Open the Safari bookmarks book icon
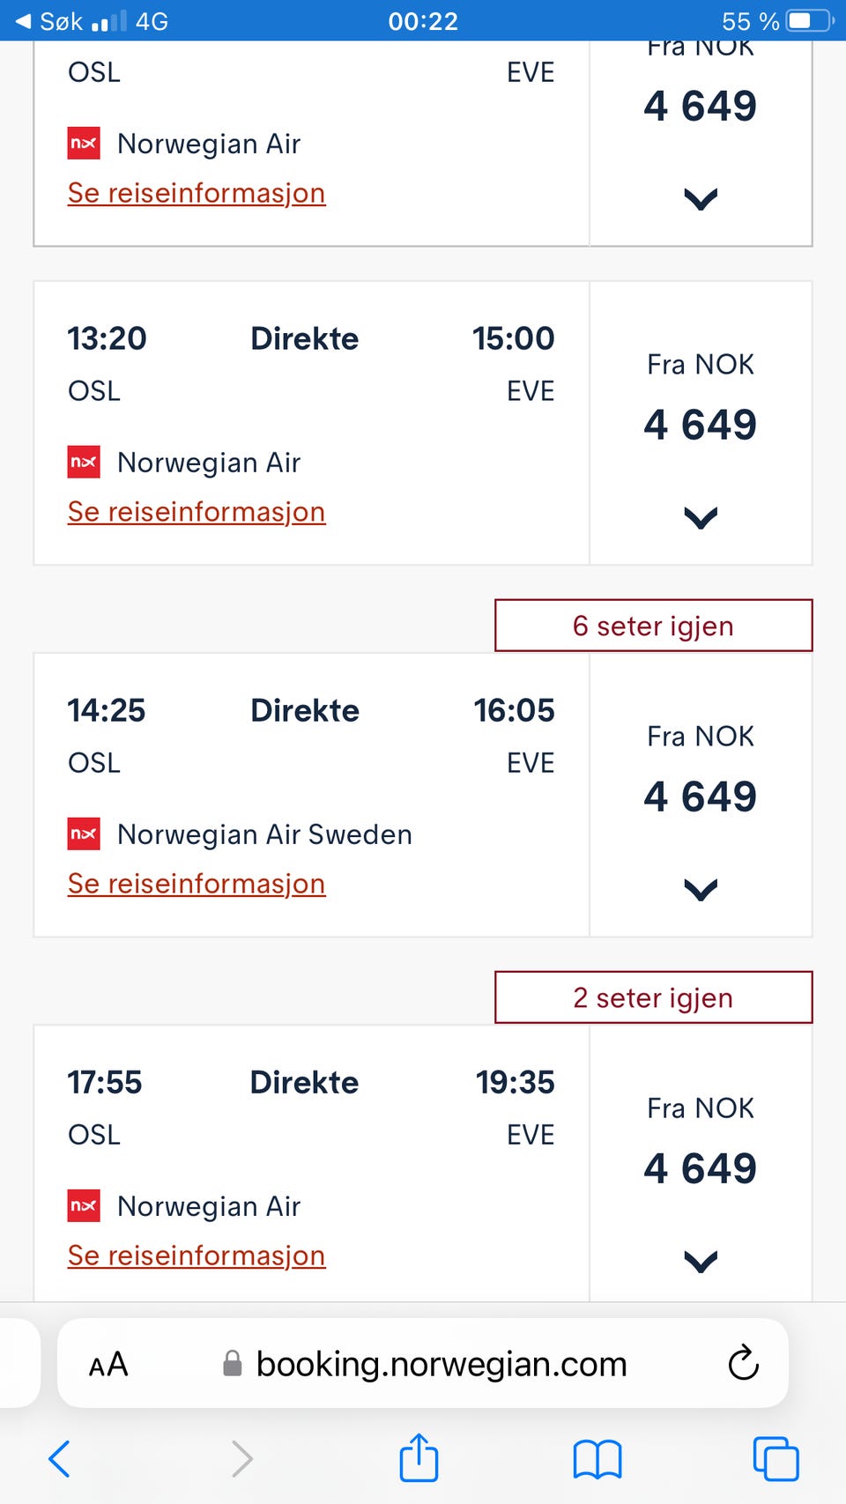Screen dimensions: 846x1504 597,1459
